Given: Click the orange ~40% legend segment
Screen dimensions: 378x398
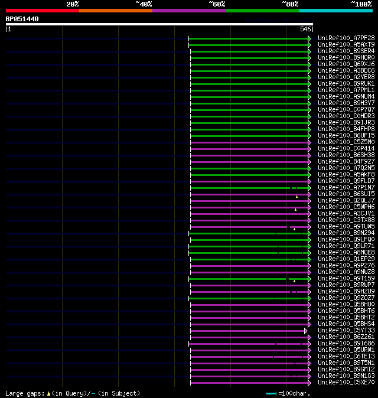Looking at the screenshot, I should [116, 11].
